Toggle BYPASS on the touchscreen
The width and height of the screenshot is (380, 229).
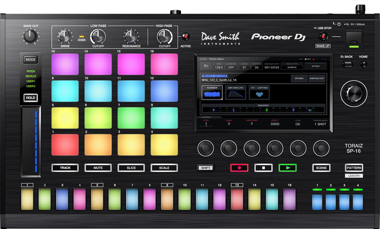coord(315,66)
